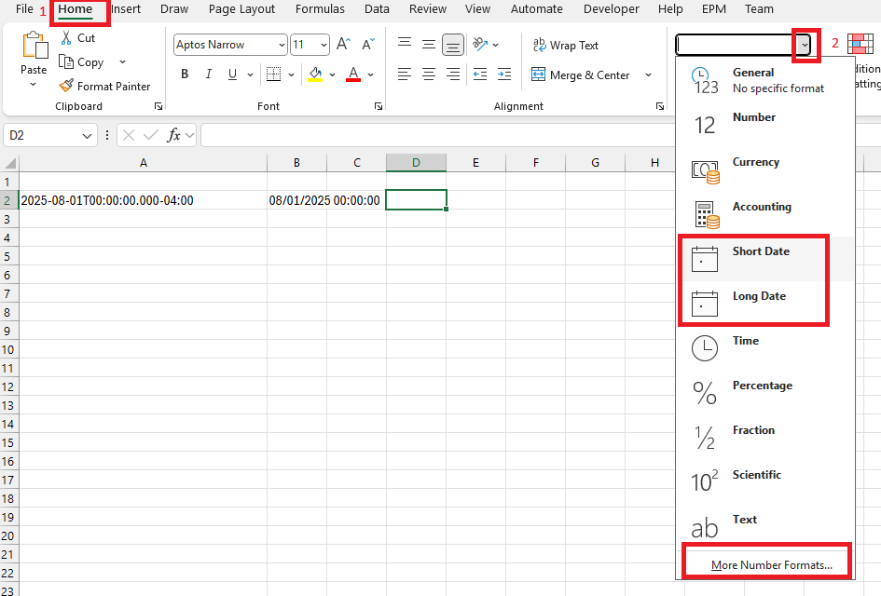The width and height of the screenshot is (881, 596).
Task: Expand underline style dropdown arrow
Action: 250,74
